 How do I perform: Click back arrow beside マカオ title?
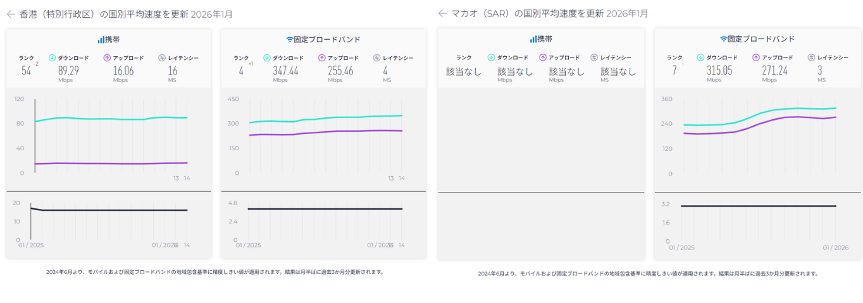pos(442,13)
